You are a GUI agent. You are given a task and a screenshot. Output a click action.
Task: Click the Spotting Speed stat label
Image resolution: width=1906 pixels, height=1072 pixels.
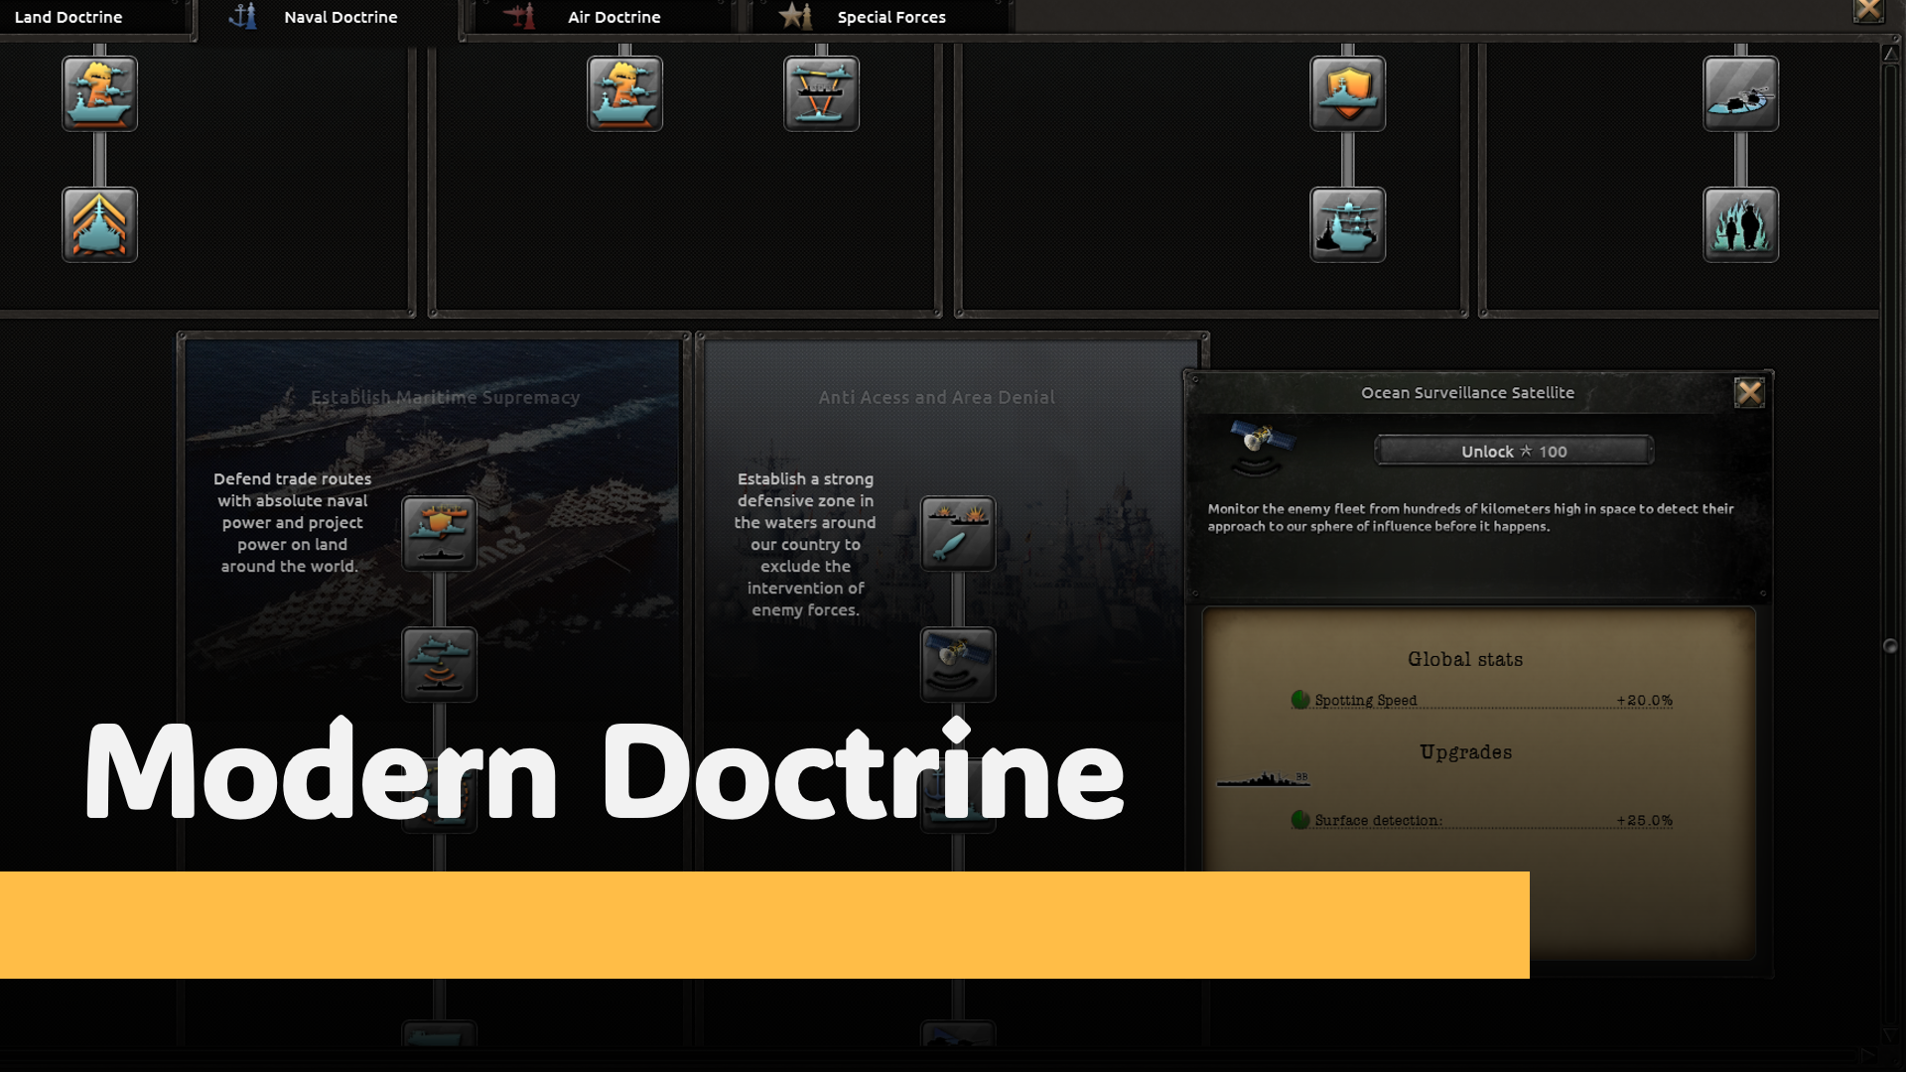(1366, 700)
